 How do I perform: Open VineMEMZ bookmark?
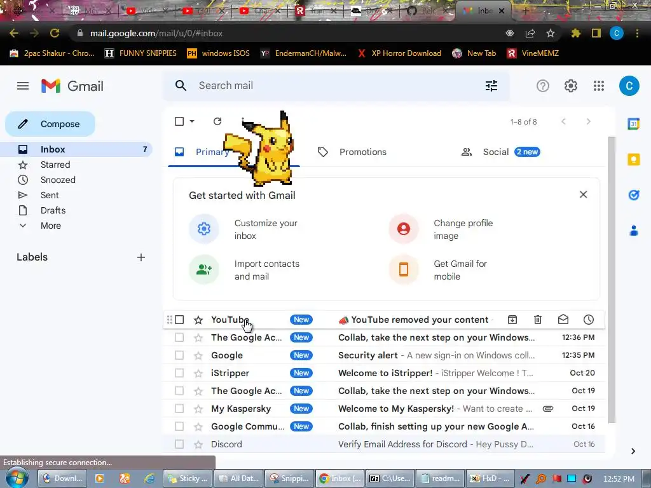coord(533,53)
